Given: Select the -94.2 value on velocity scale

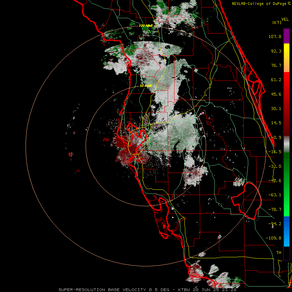Looking at the screenshot, I should [275, 224].
